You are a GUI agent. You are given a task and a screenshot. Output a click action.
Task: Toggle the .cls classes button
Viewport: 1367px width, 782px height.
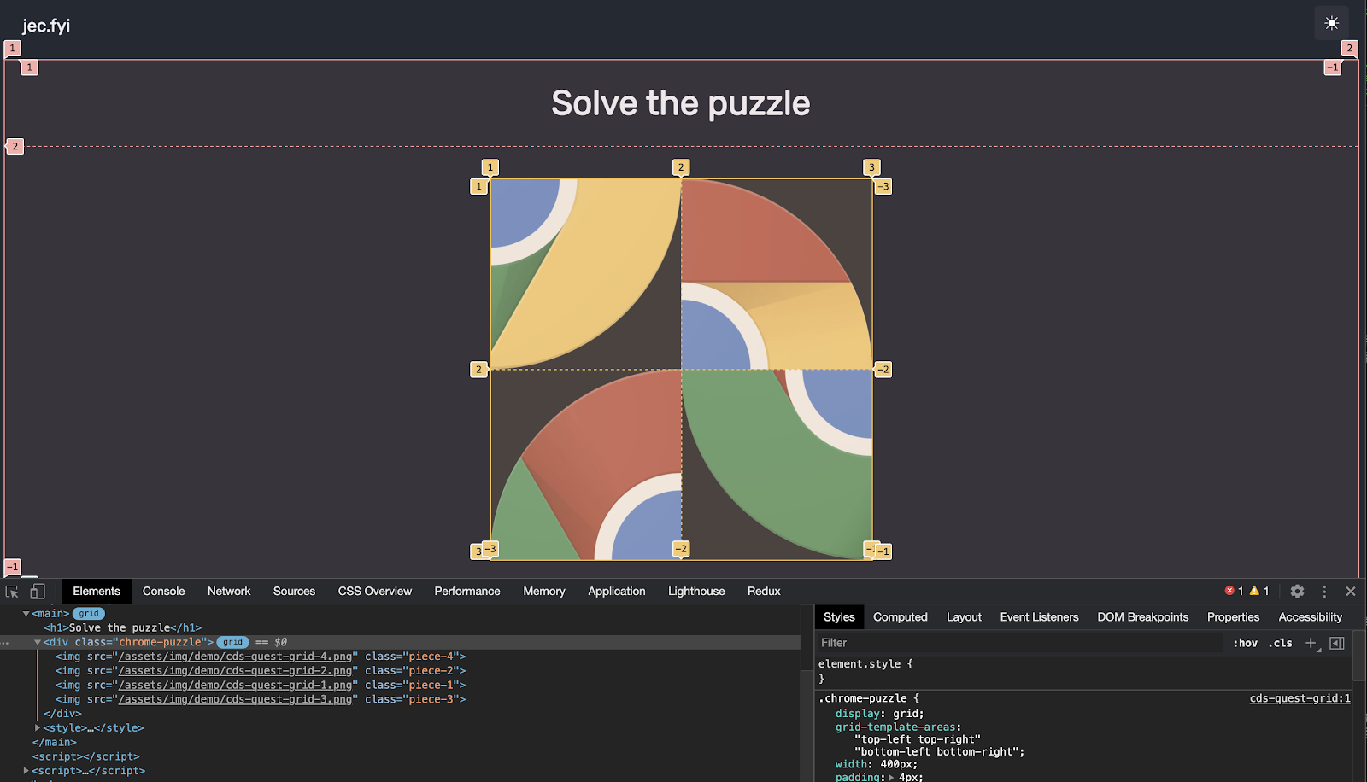(1280, 643)
